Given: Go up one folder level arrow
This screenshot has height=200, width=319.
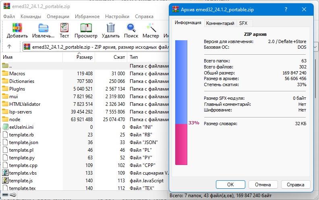Looking at the screenshot, I should click(x=9, y=47).
